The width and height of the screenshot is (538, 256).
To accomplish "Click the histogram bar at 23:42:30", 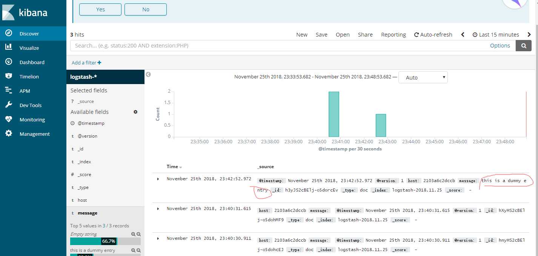I will [381, 126].
